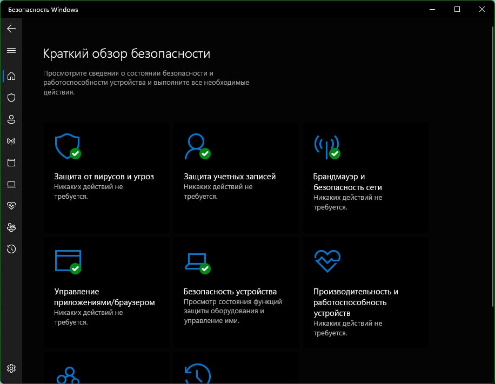Viewport: 495px width, 384px height.
Task: Click 'Просмотр состояния функций защиты' description
Action: tap(233, 311)
